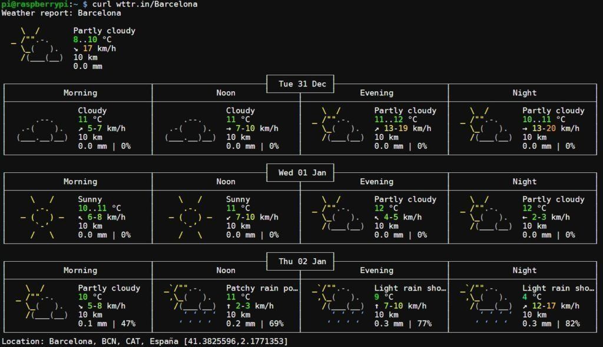Click the Night column header under Tue 31 Dec
The image size is (603, 347).
524,93
